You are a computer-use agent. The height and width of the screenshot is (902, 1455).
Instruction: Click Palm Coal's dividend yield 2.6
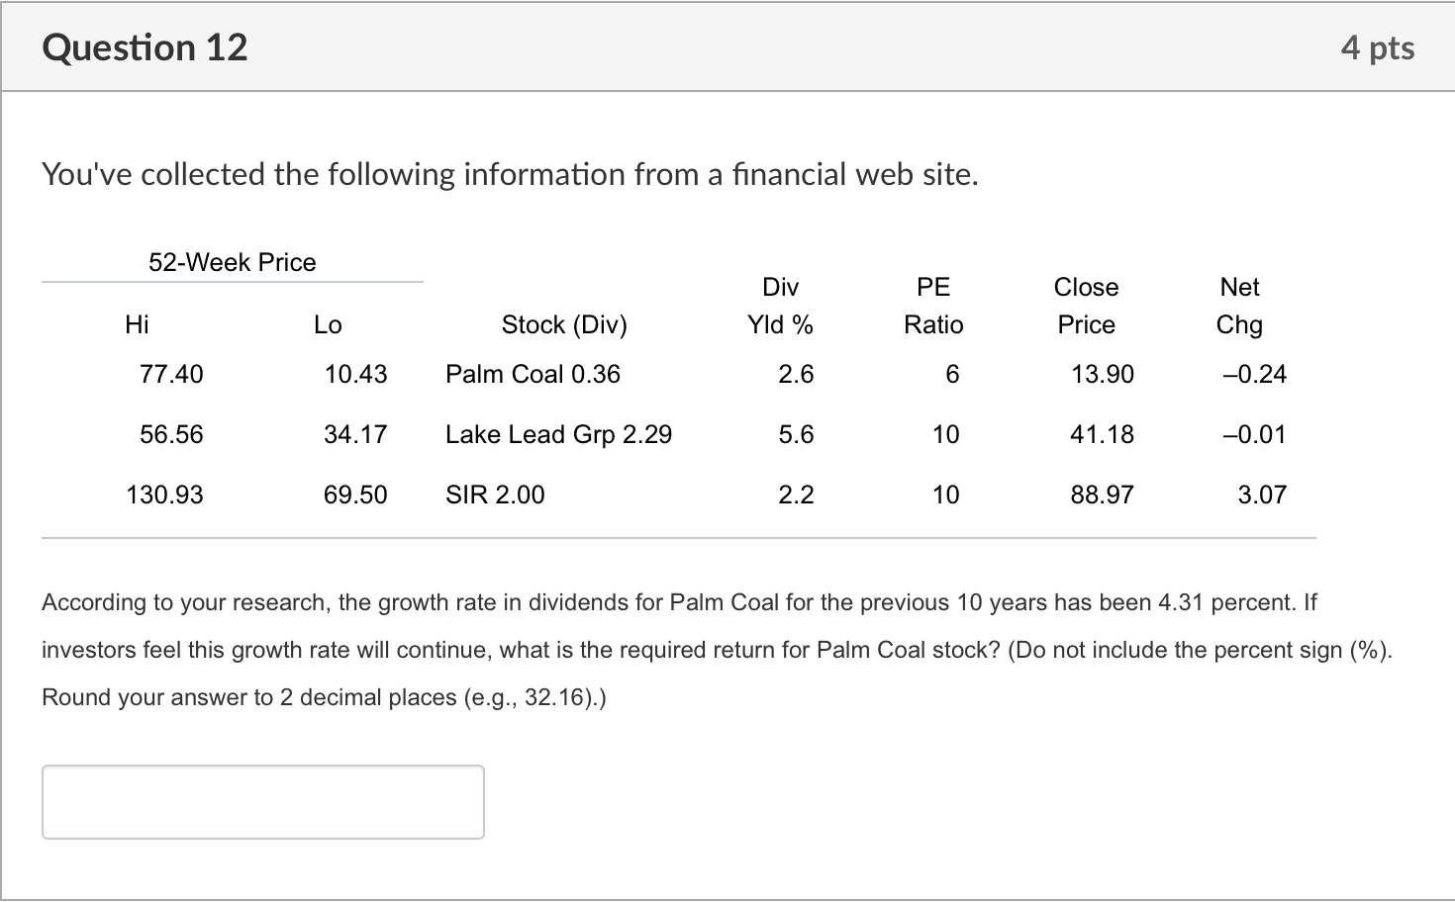[796, 374]
